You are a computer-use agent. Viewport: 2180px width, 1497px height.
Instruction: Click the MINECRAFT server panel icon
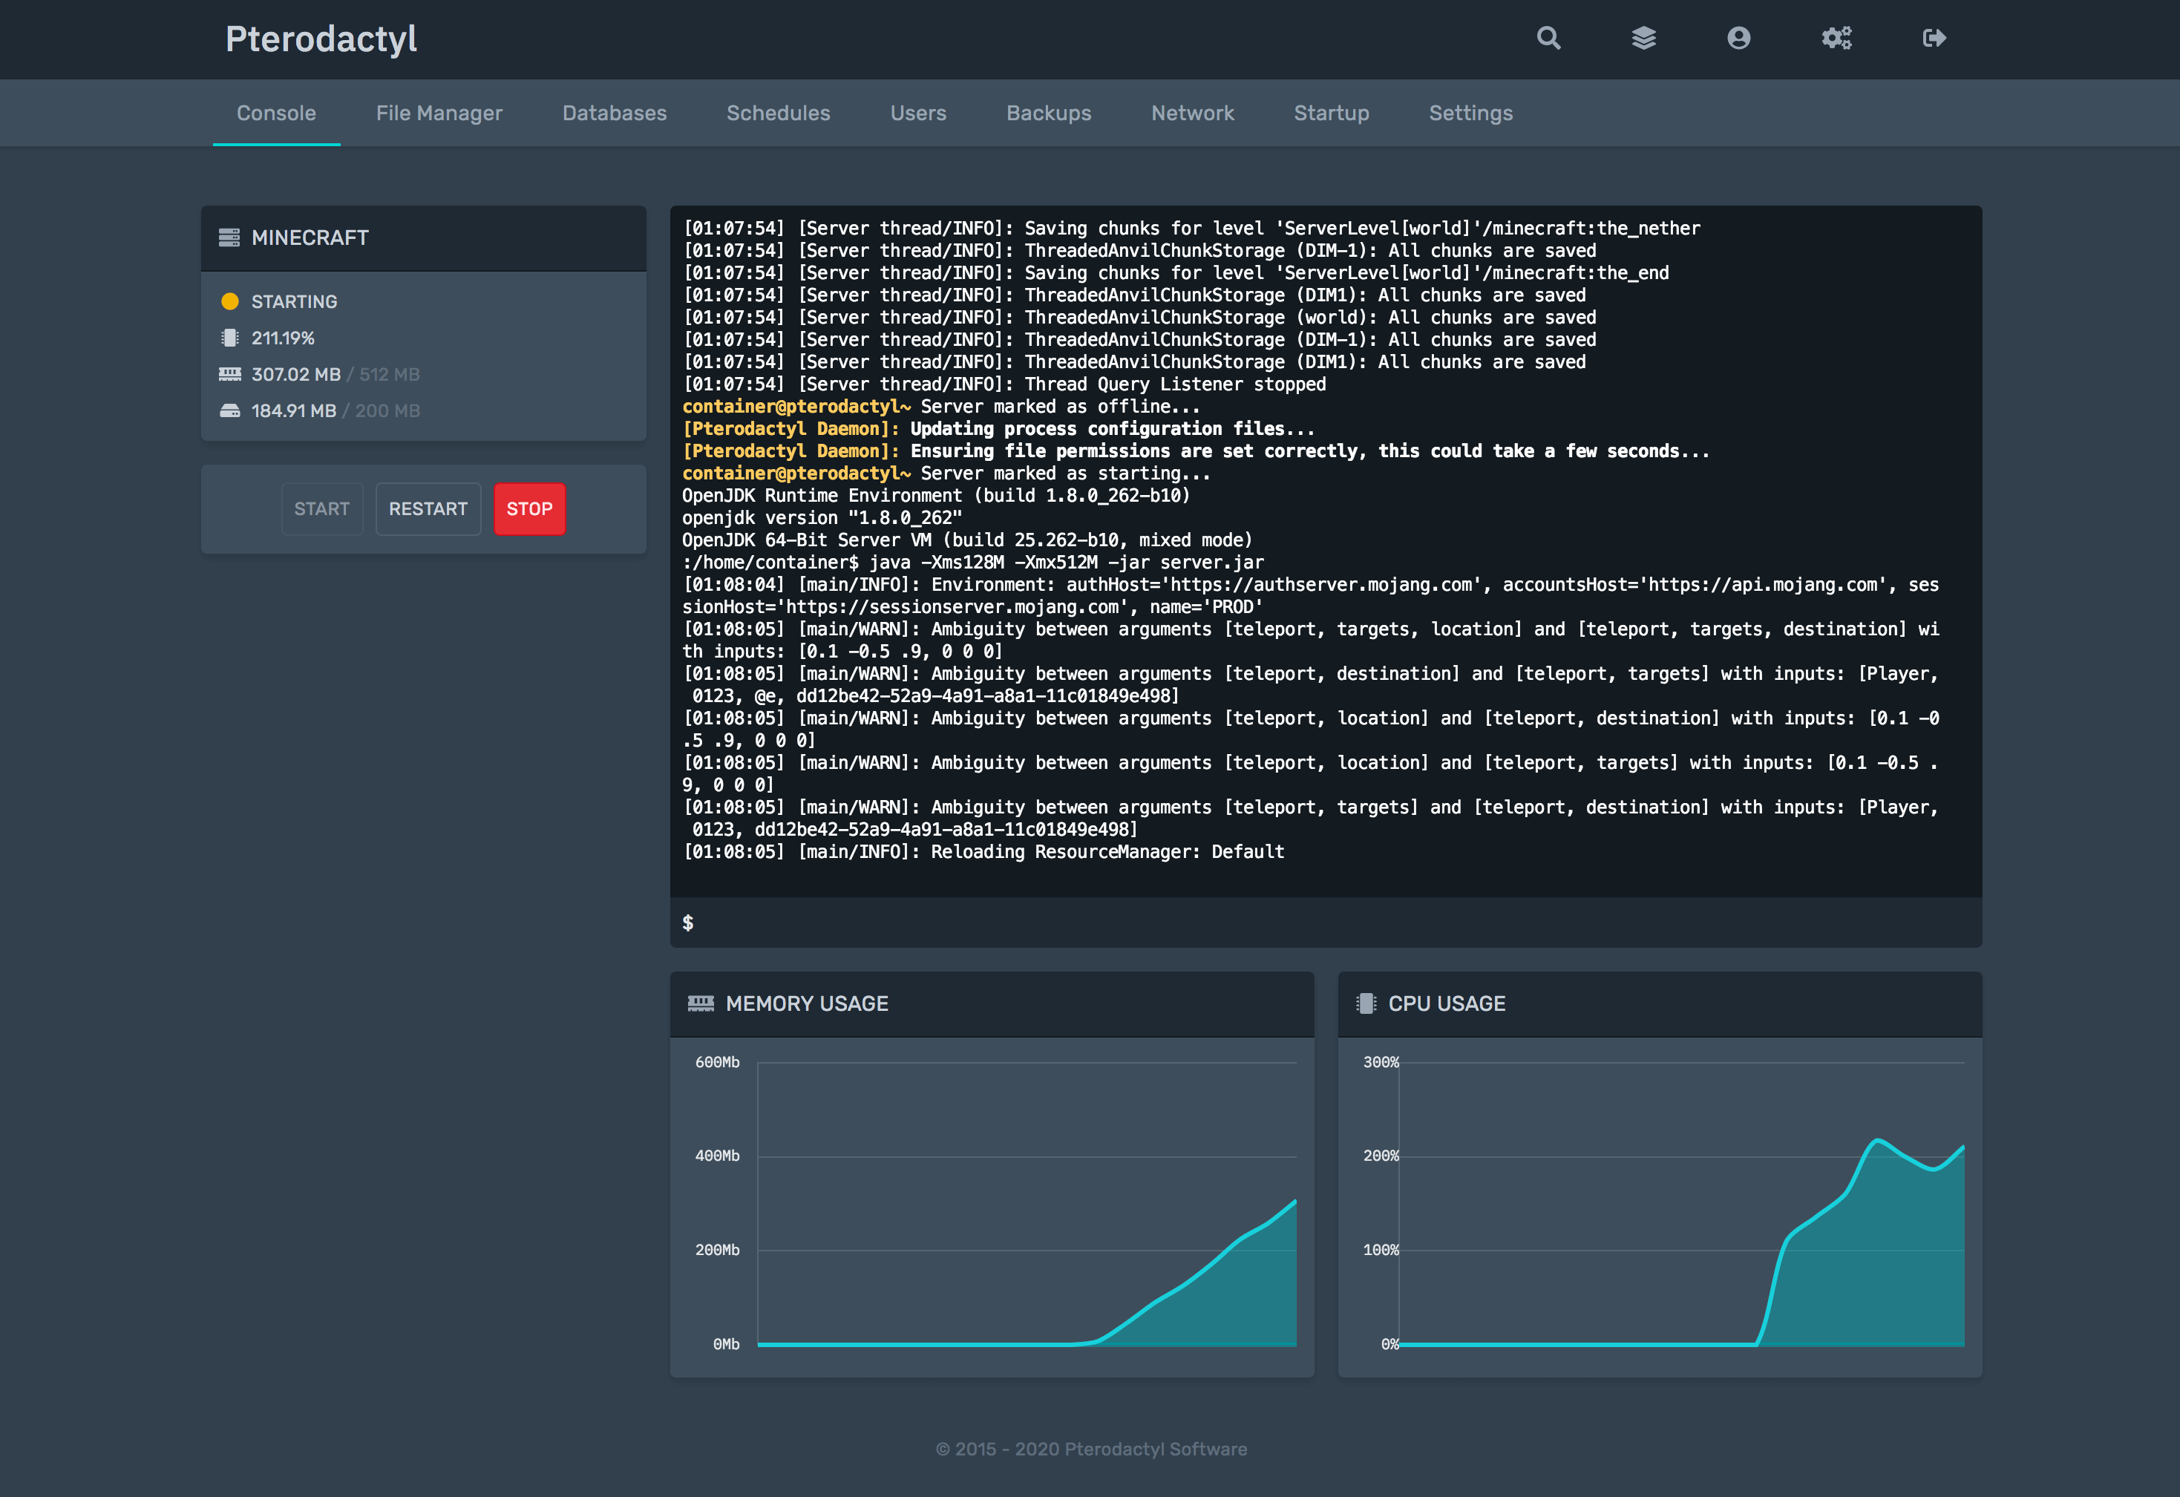(x=227, y=235)
